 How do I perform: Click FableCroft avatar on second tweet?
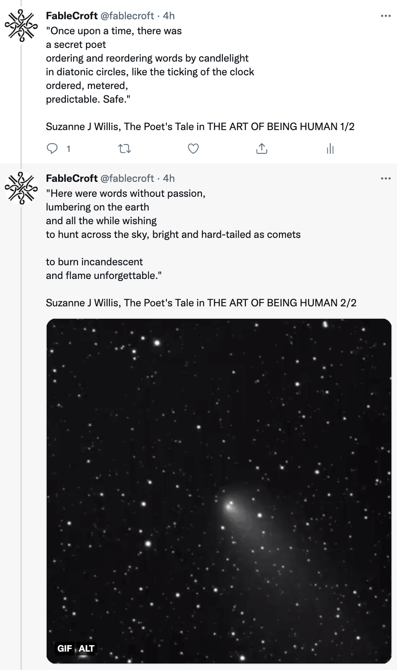(21, 188)
